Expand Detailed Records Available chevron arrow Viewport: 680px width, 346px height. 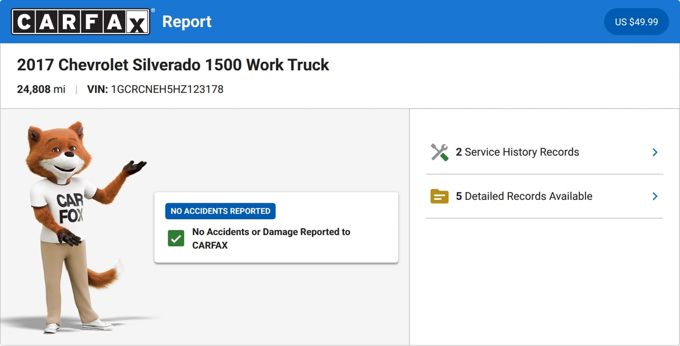pos(655,196)
